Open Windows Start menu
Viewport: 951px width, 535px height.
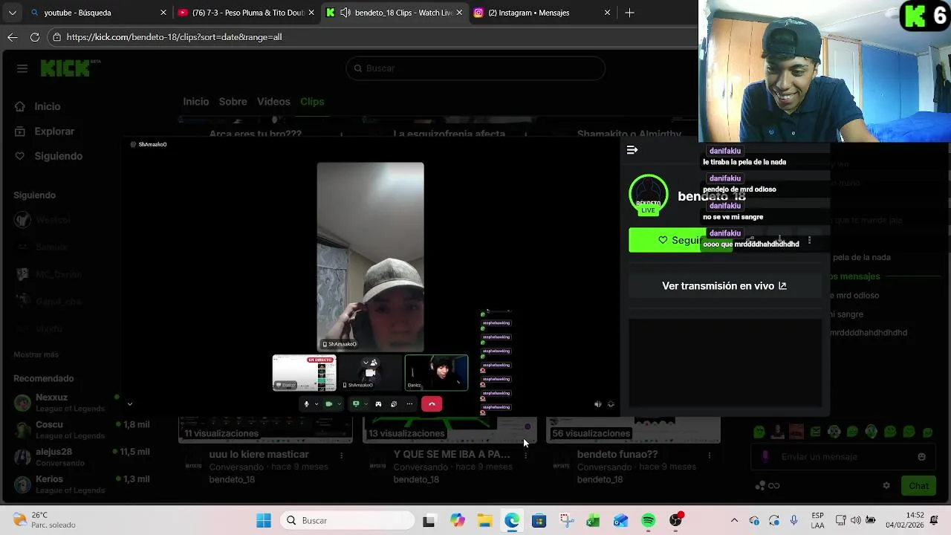point(264,521)
